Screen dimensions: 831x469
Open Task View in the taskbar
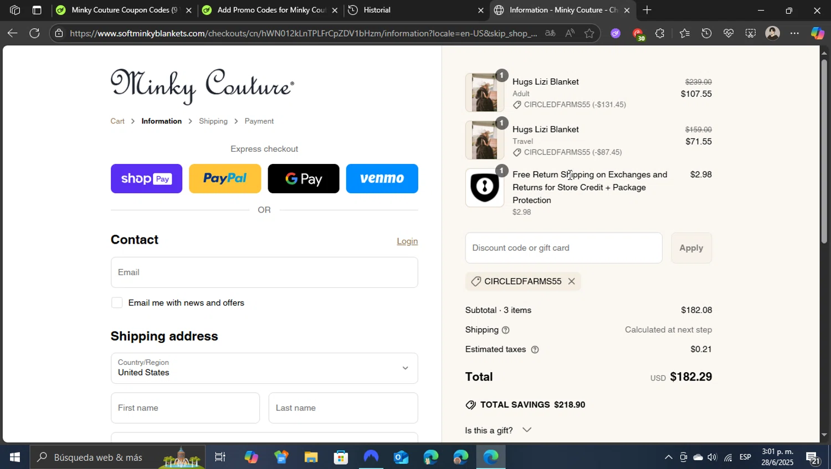tap(220, 457)
